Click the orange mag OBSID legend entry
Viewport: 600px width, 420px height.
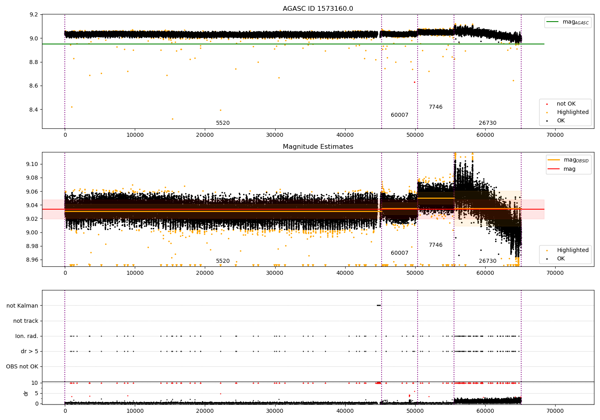[x=568, y=160]
